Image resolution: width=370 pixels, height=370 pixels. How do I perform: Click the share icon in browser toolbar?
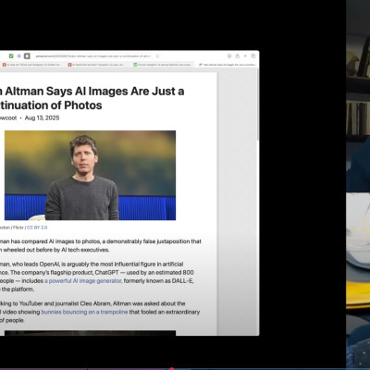[237, 56]
